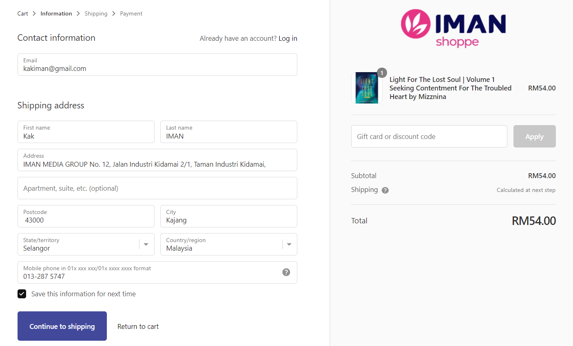Click the Light For The Lost Soul book thumbnail
Screen dimensions: 573x346
point(367,88)
